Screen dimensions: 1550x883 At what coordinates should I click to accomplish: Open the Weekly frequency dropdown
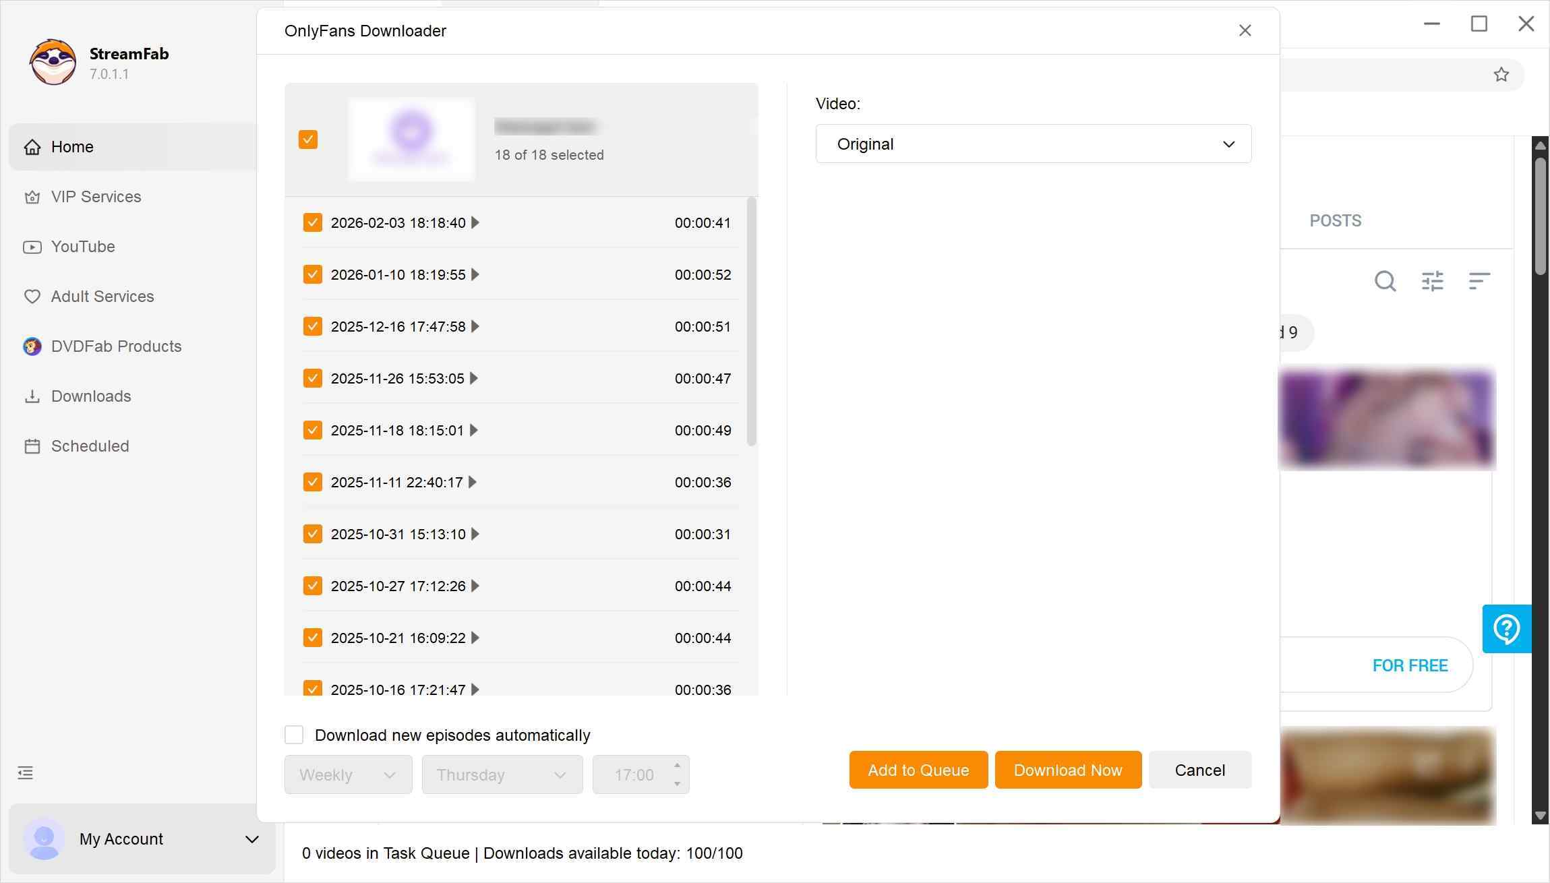(x=348, y=774)
